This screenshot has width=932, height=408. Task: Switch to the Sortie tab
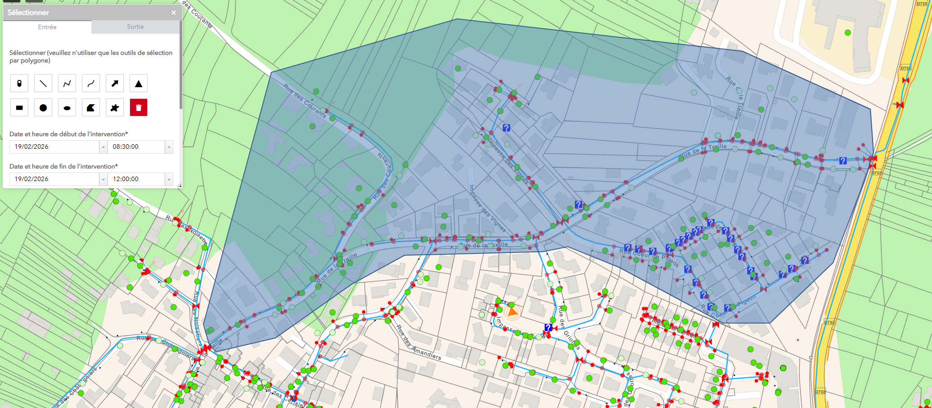[135, 27]
